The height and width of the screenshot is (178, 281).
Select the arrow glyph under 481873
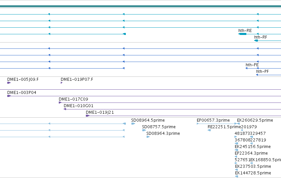click(236, 137)
